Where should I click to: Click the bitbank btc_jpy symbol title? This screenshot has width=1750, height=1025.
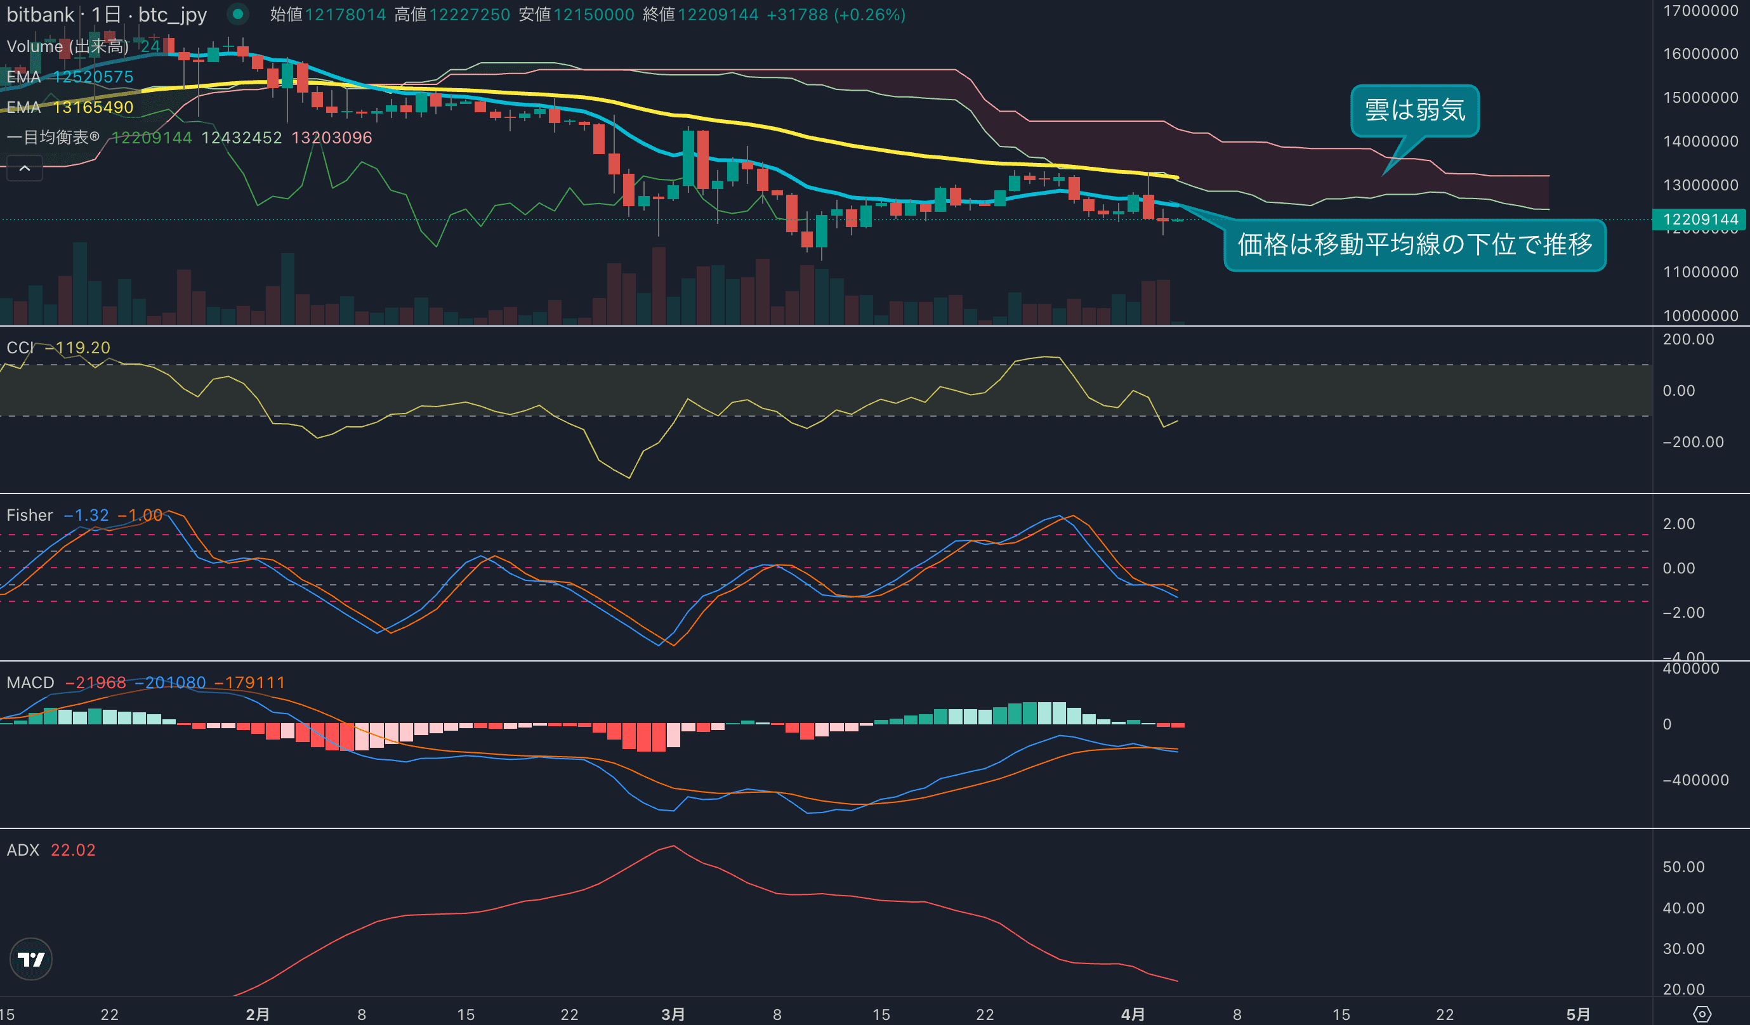coord(107,15)
